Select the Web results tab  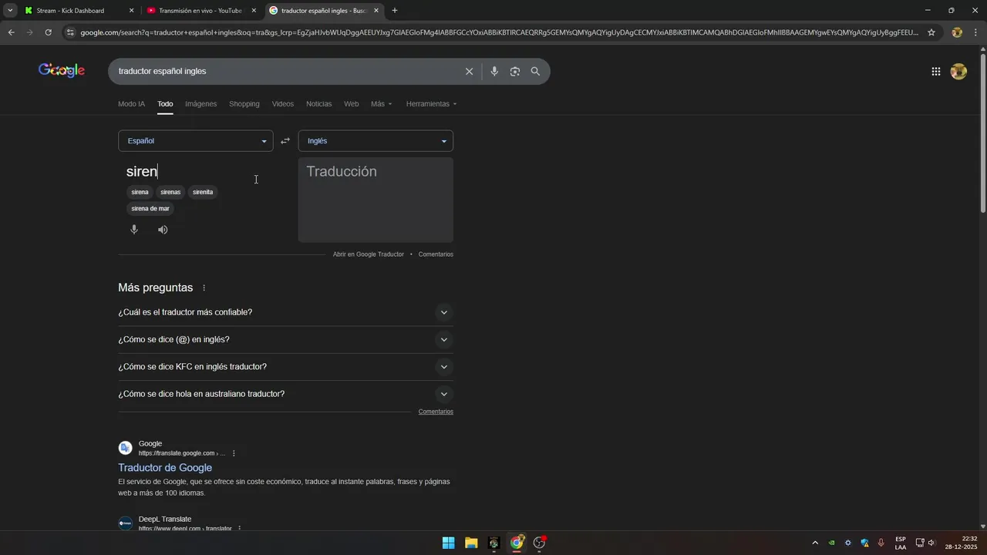click(x=351, y=104)
